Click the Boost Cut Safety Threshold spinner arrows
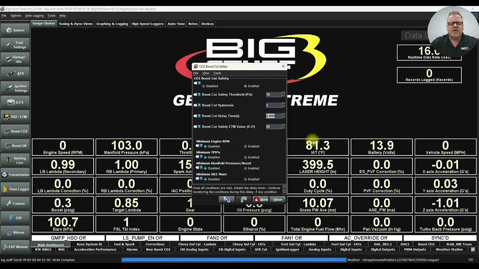479x269 pixels. pos(283,95)
